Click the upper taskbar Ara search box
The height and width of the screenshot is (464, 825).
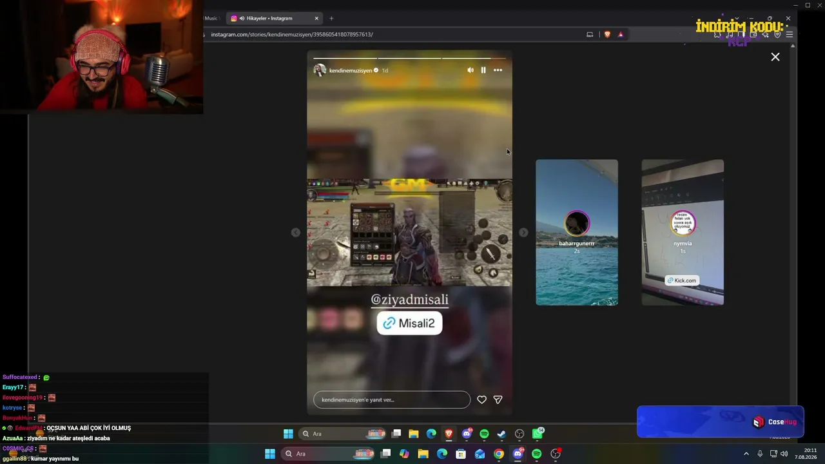click(x=344, y=434)
